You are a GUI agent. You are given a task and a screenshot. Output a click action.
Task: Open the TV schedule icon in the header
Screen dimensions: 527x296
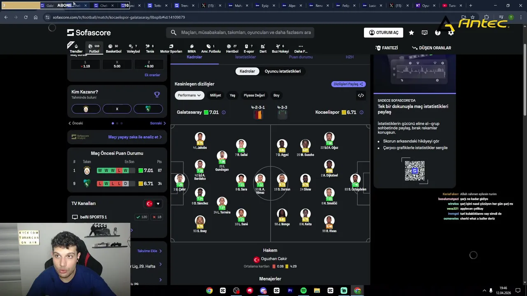(x=424, y=32)
